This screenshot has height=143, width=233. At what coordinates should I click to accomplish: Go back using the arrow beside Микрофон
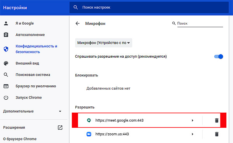pyautogui.click(x=78, y=23)
